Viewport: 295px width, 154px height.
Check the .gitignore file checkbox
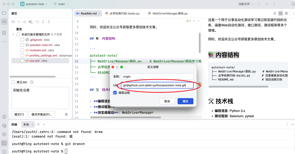(22, 40)
